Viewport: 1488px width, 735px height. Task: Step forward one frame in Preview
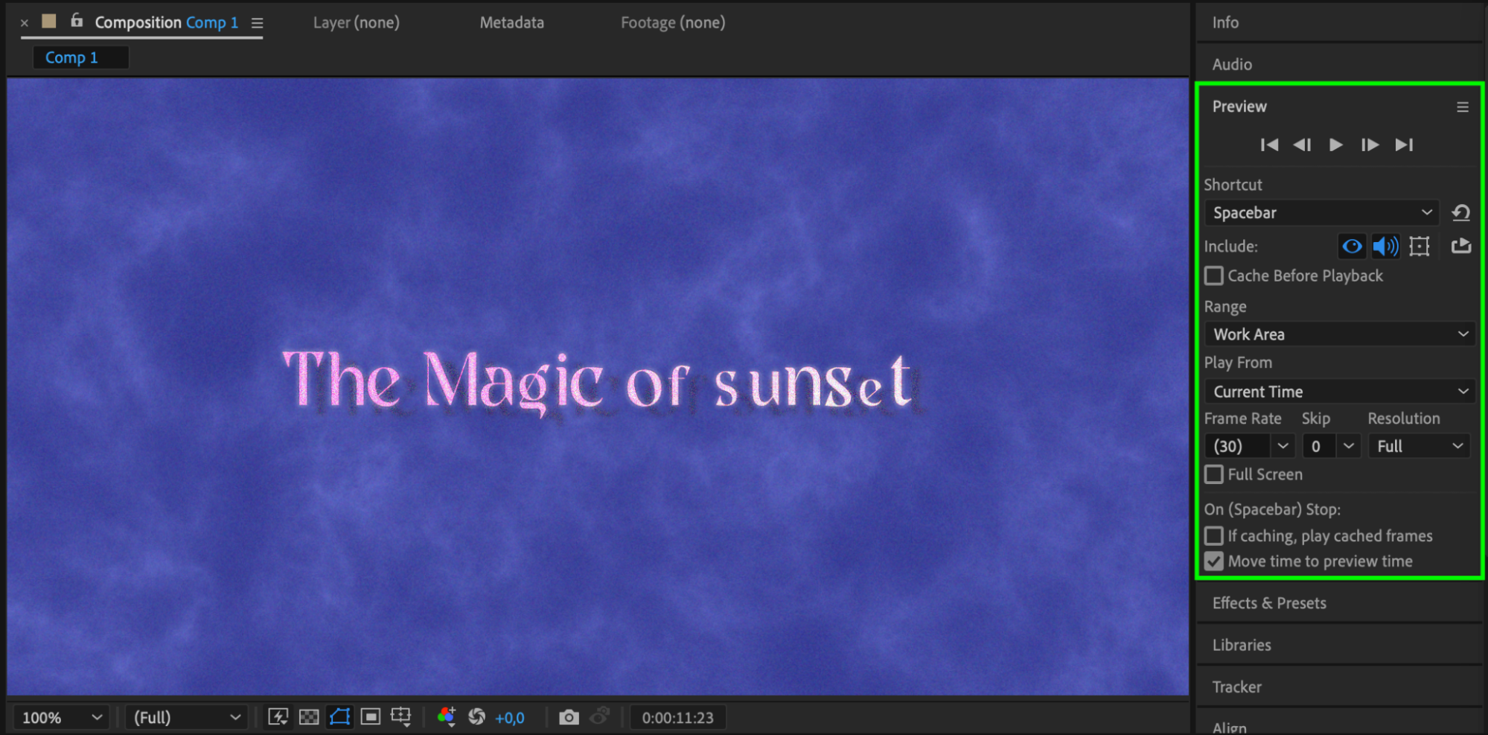coord(1370,144)
